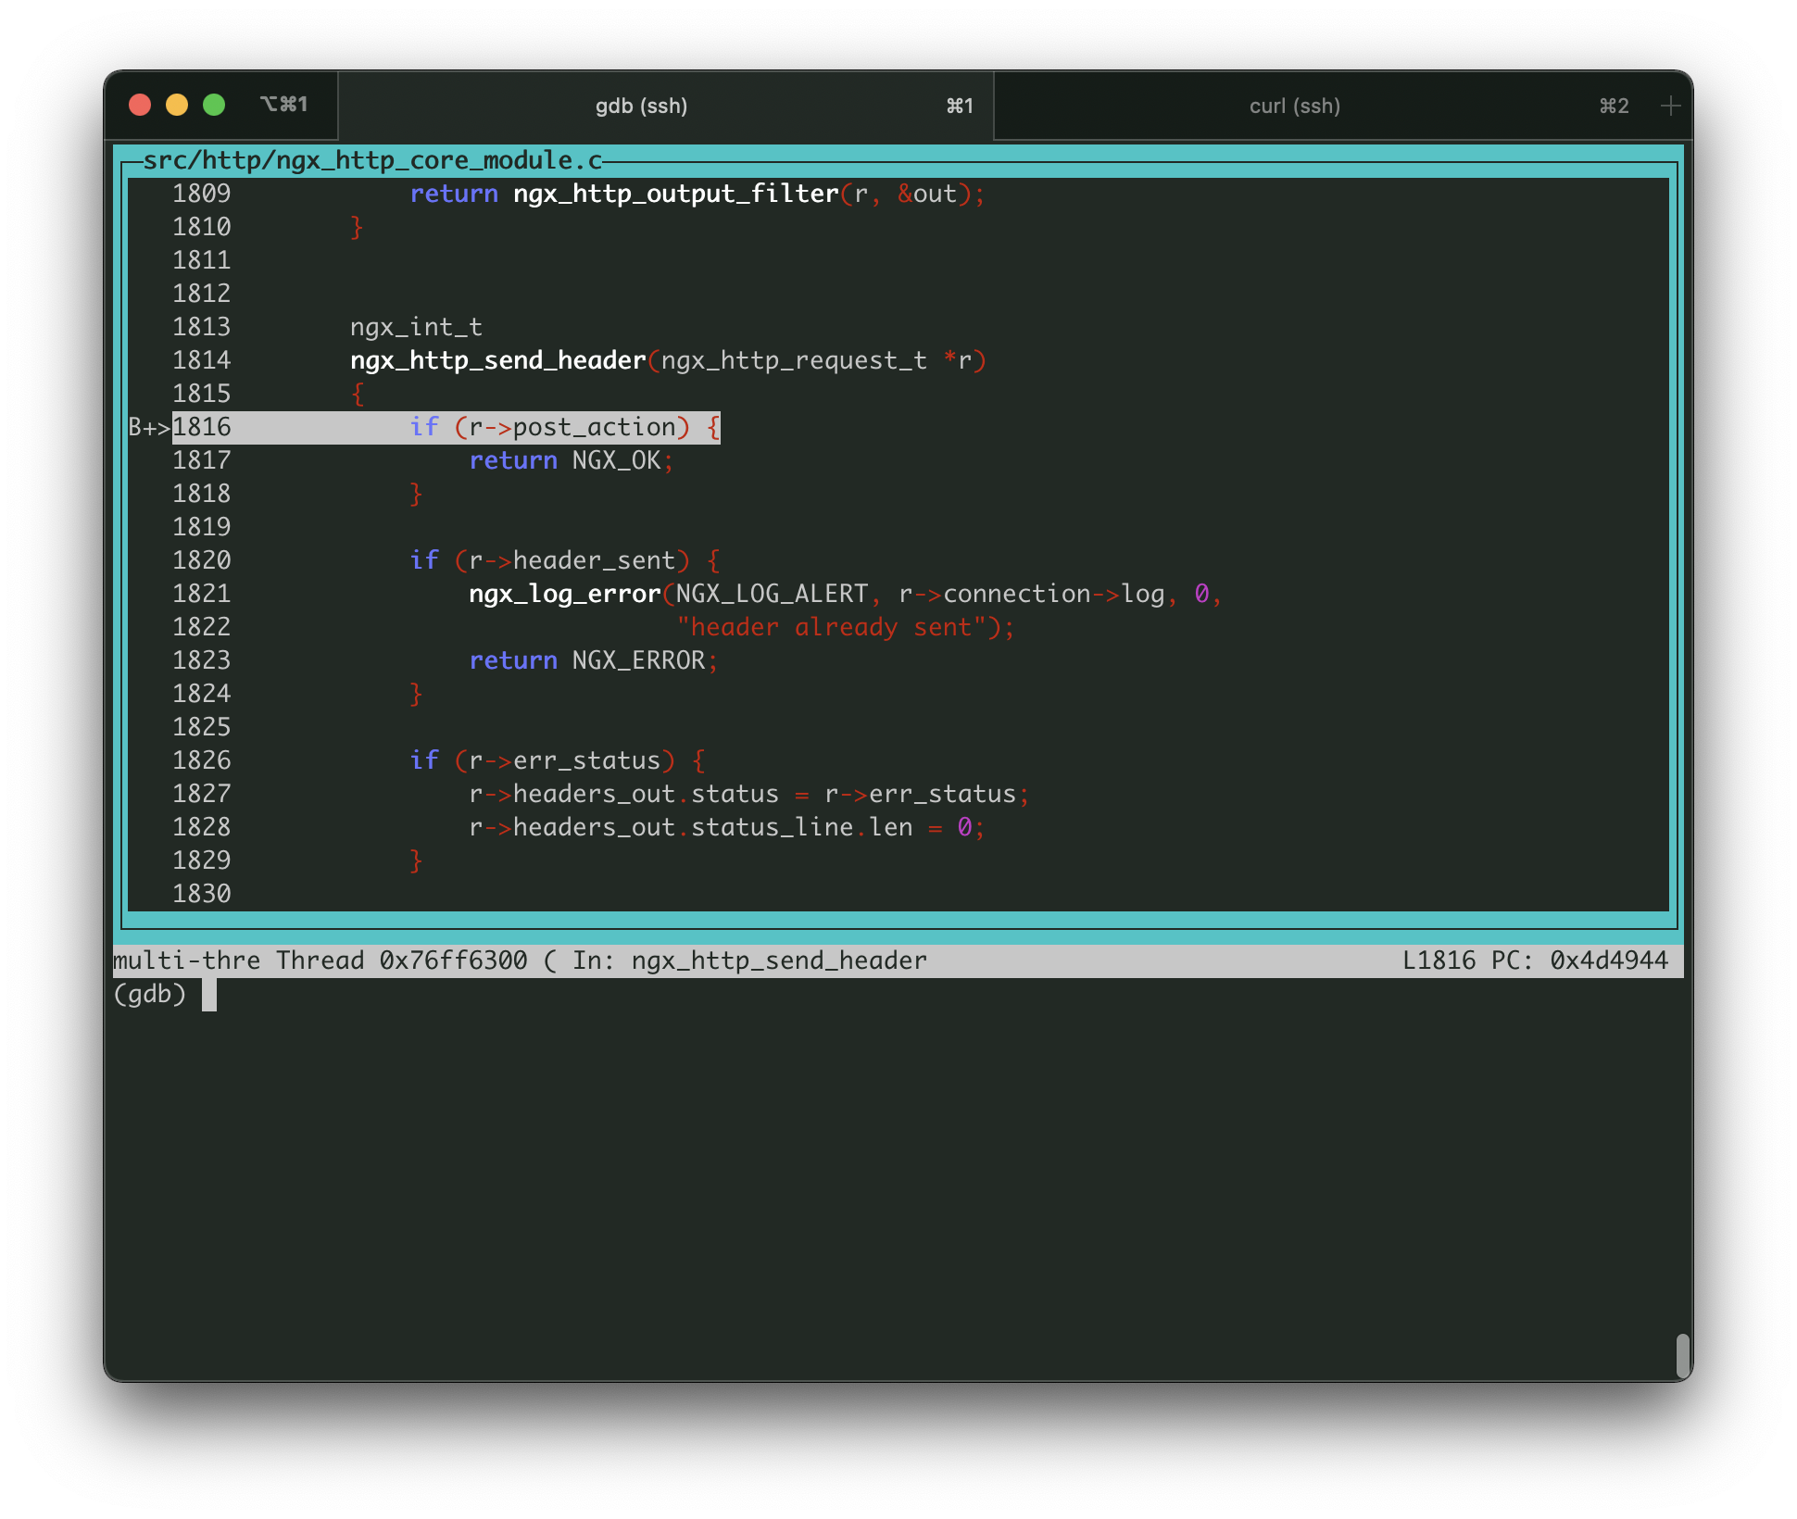Click the scrollbar thumb at bottom right

coord(1682,1356)
